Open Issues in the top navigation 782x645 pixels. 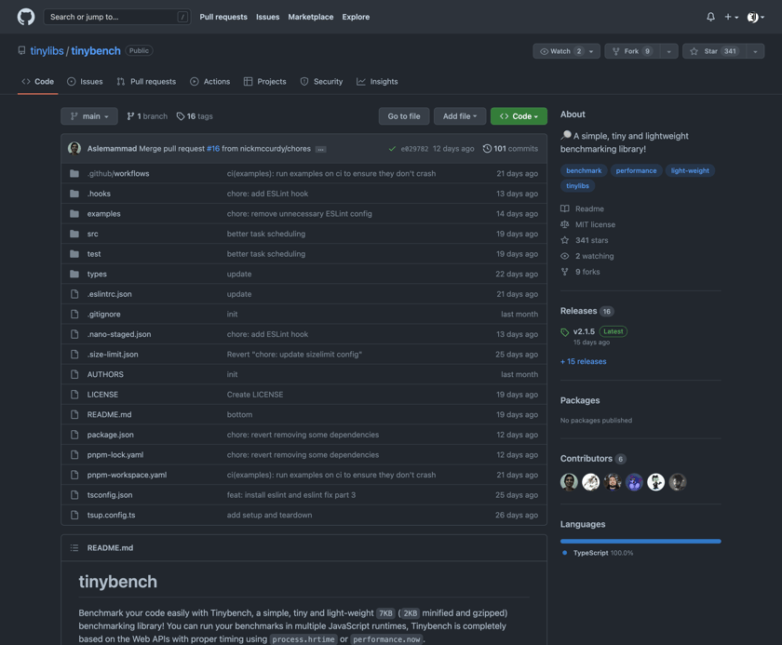pyautogui.click(x=268, y=17)
